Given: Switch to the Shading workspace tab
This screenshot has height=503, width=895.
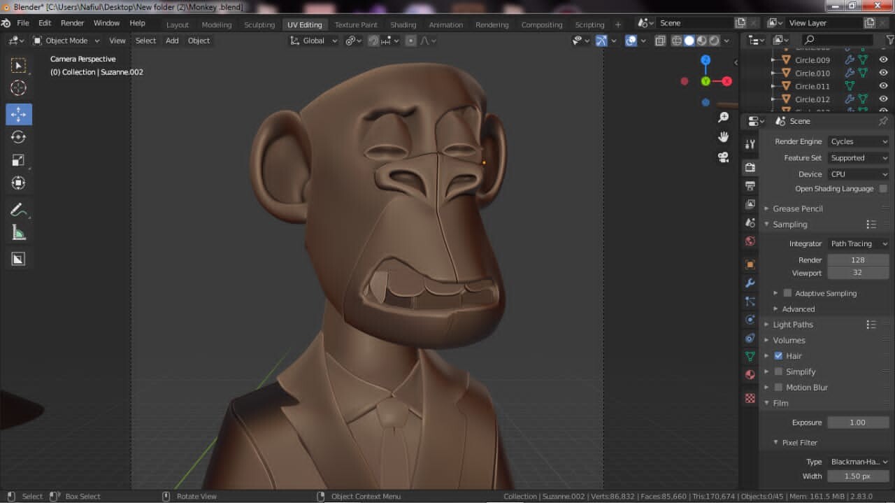Looking at the screenshot, I should [403, 24].
